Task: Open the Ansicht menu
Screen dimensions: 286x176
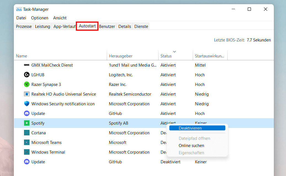Action: [x=60, y=18]
